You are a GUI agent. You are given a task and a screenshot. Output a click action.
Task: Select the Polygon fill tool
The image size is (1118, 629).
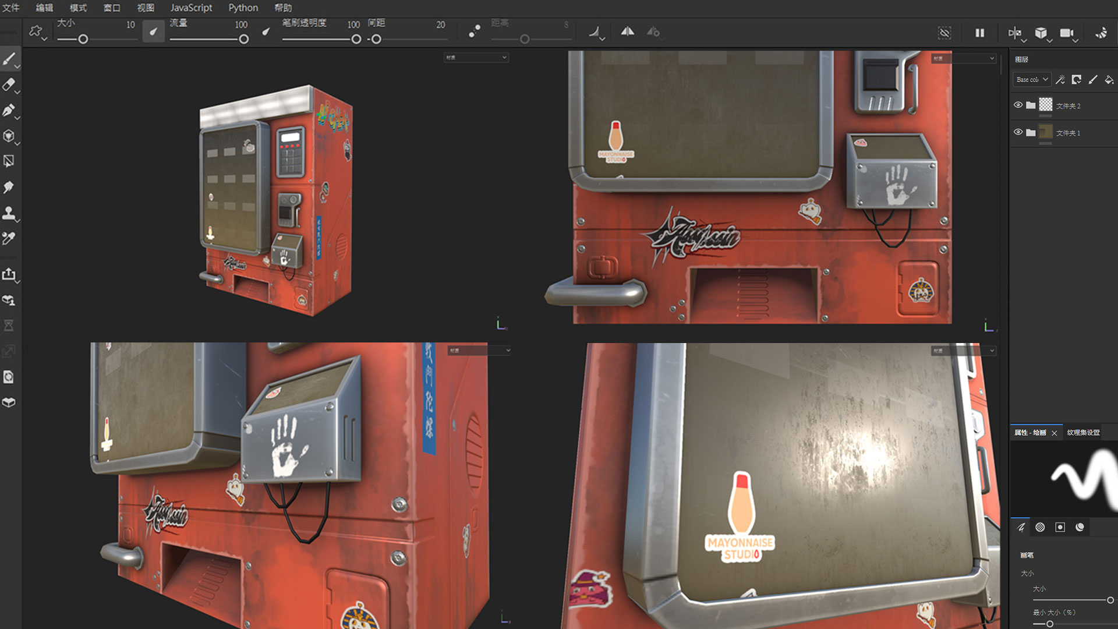[9, 161]
